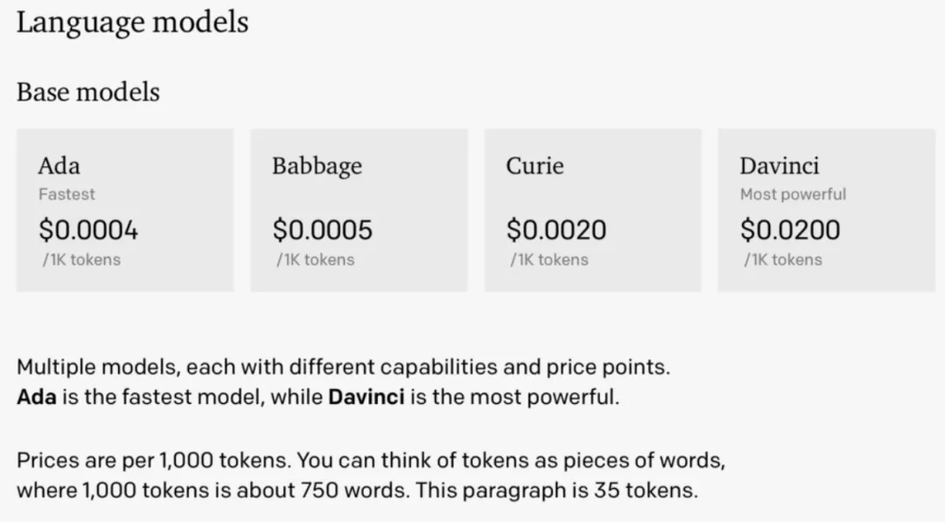The height and width of the screenshot is (522, 945).
Task: Click the "Fastest" label under Ada
Action: (66, 194)
